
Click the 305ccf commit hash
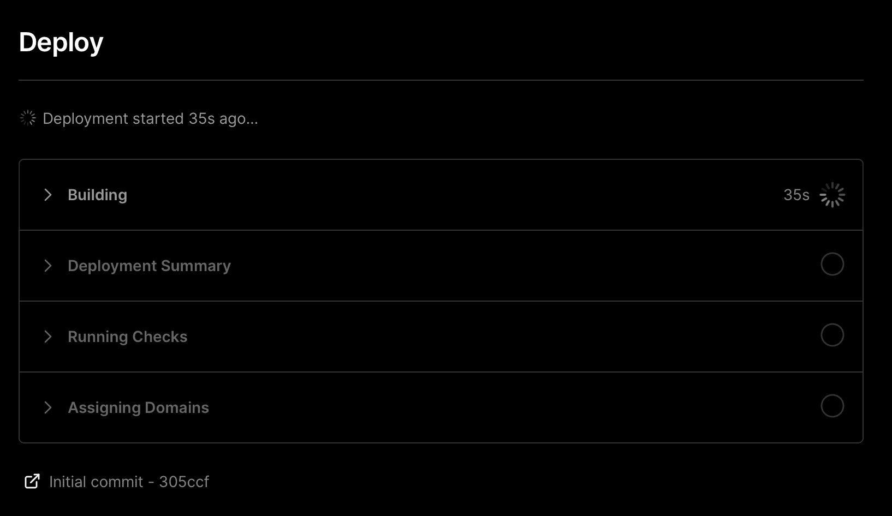click(x=184, y=482)
